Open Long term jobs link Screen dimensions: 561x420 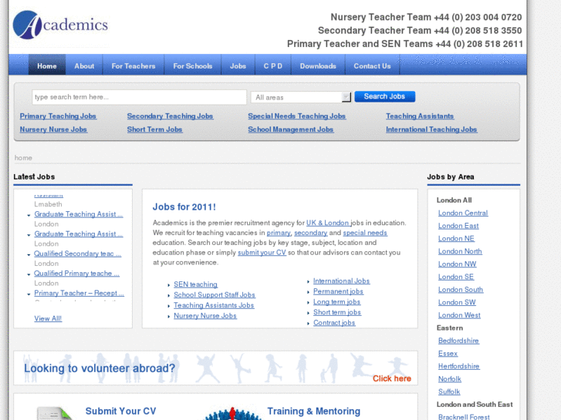[336, 302]
